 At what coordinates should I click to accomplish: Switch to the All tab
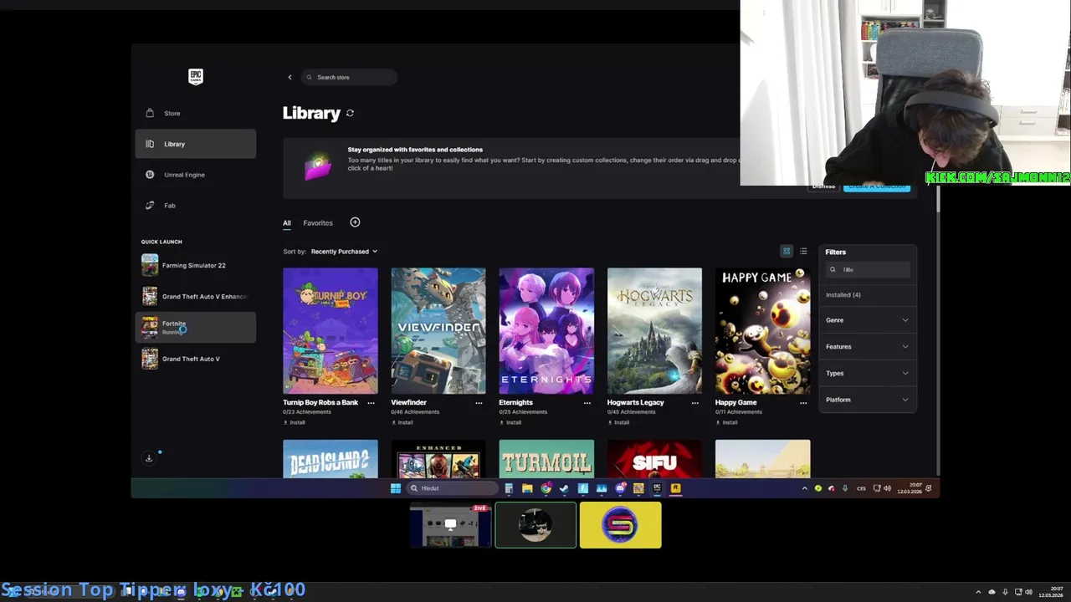[x=286, y=223]
